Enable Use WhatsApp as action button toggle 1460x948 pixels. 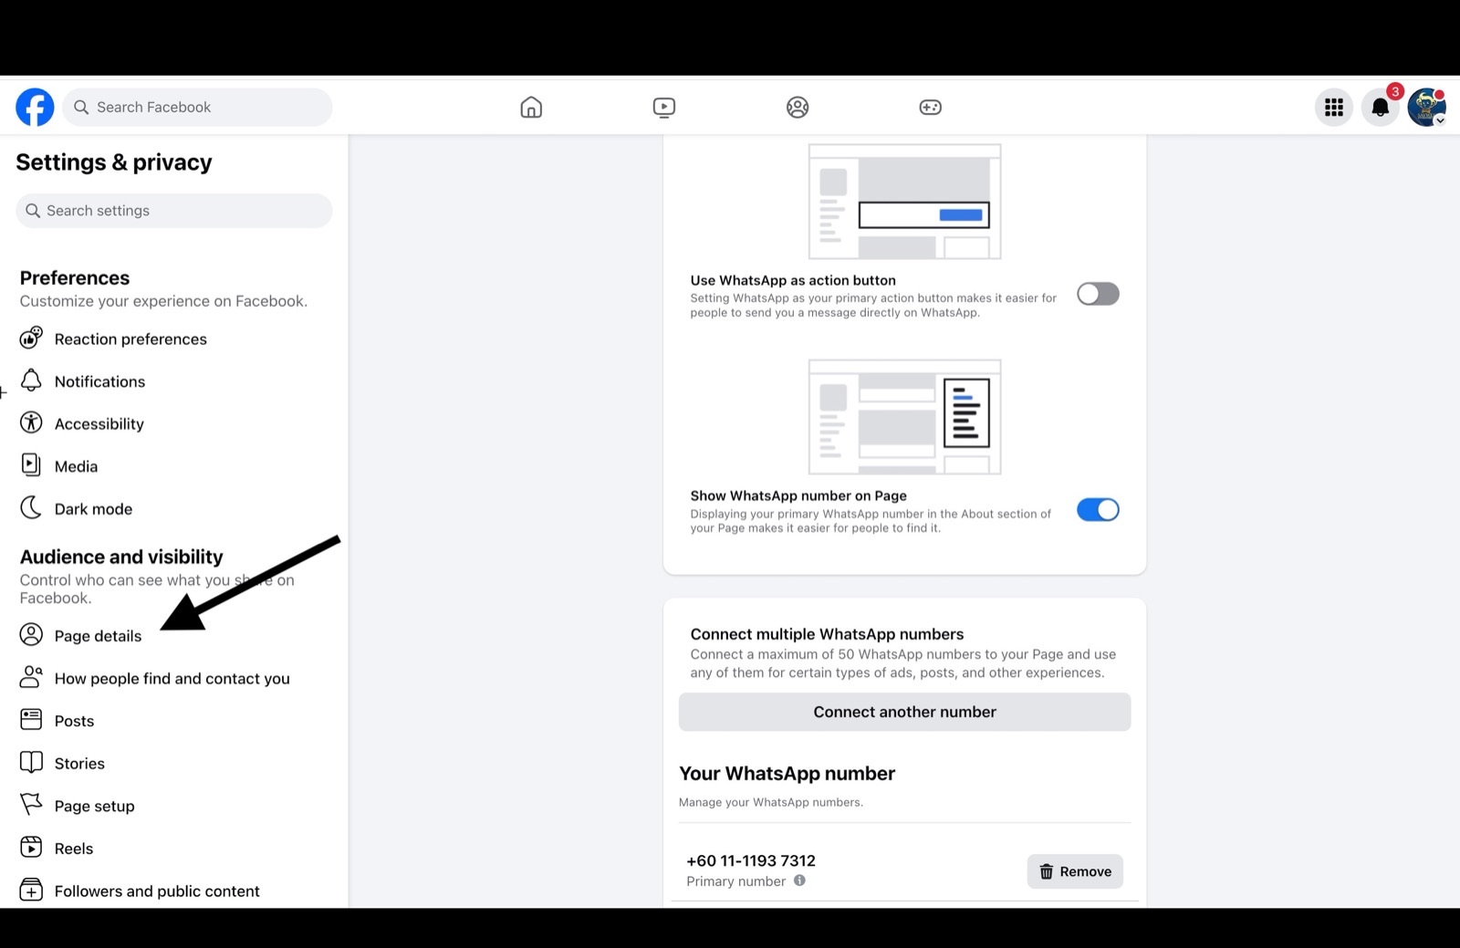pos(1098,294)
